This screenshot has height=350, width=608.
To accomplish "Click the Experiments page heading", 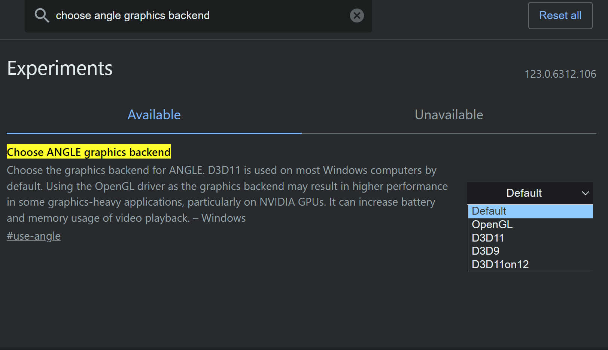I will coord(60,68).
